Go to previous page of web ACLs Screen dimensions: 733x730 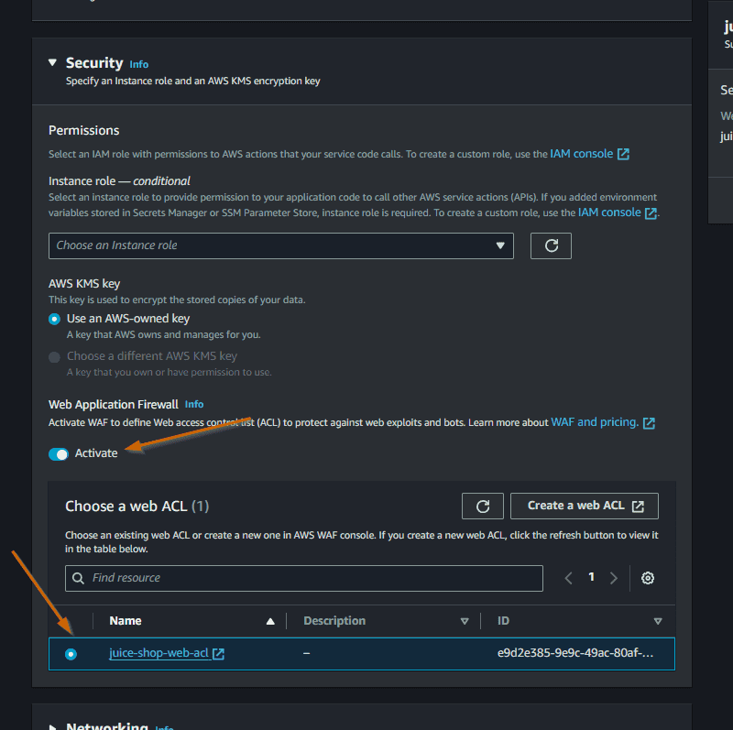coord(569,578)
